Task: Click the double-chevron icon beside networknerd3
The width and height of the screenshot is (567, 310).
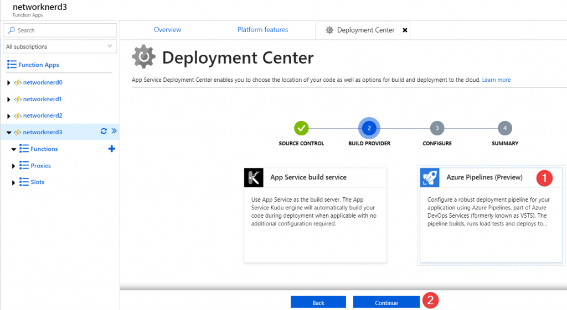Action: 114,131
